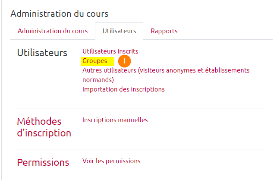Image resolution: width=280 pixels, height=180 pixels.
Task: Click the Méthodes d'inscription section heading
Action: click(39, 122)
